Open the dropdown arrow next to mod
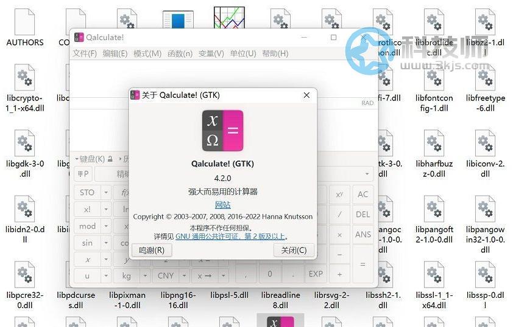Image resolution: width=513 pixels, height=327 pixels. point(106,226)
